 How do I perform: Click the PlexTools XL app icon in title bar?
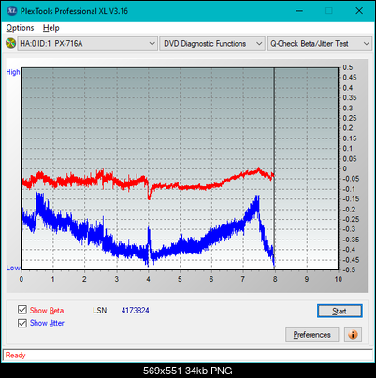(x=11, y=11)
